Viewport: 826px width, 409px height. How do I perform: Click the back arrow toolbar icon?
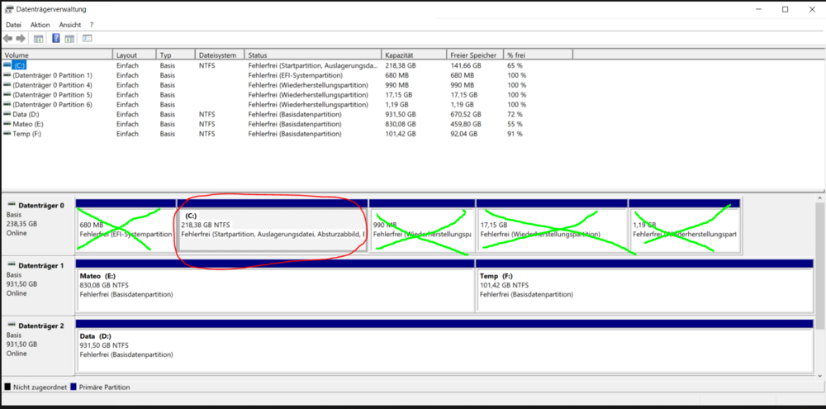(8, 38)
